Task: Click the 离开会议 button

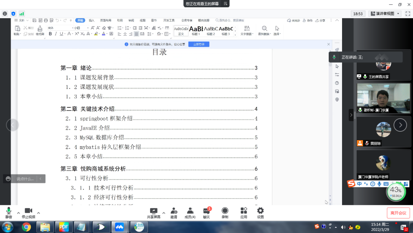Action: [398, 213]
